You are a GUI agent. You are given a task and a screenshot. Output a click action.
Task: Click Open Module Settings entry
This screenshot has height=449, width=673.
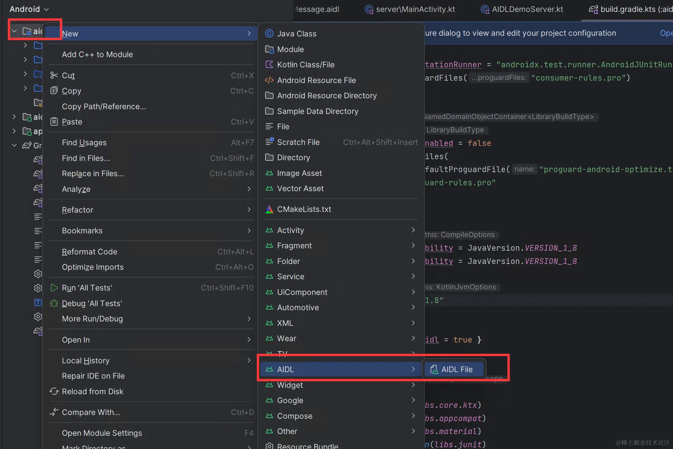[151, 433]
